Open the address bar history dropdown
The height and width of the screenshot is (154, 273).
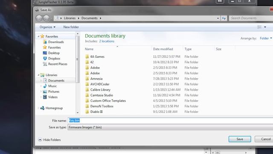[218, 18]
